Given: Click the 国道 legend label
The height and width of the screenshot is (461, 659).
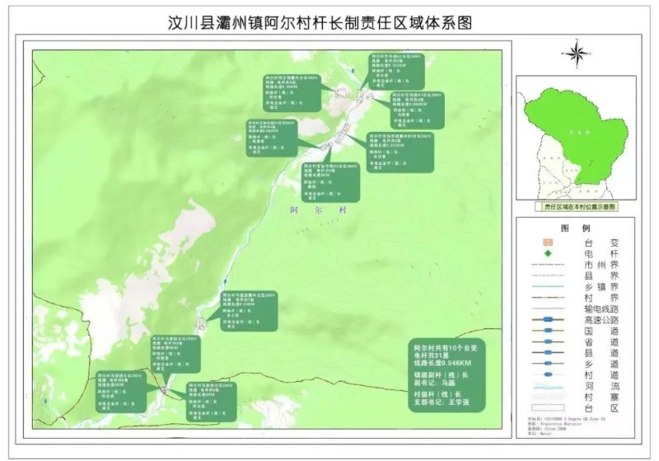Looking at the screenshot, I should [x=601, y=331].
